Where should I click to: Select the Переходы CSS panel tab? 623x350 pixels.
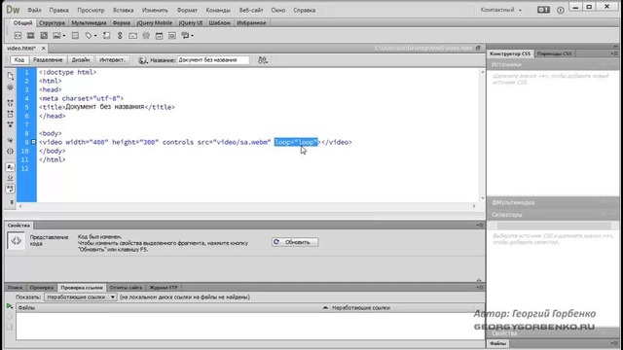tap(554, 53)
